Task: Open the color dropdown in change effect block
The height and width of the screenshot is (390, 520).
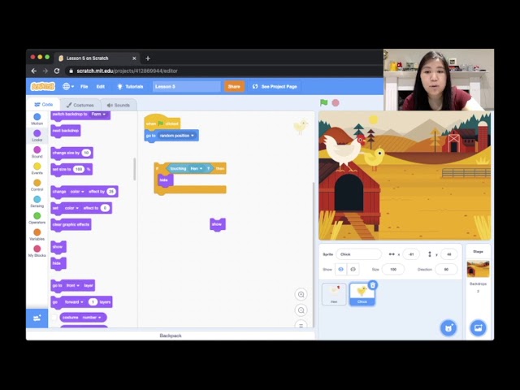Action: click(x=77, y=192)
